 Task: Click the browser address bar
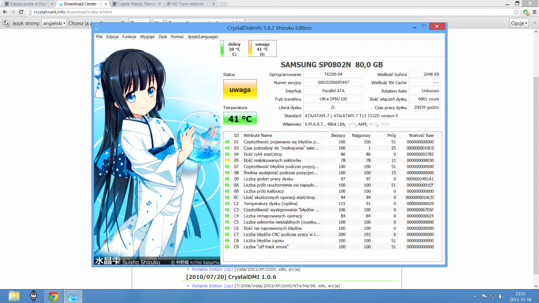click(269, 12)
